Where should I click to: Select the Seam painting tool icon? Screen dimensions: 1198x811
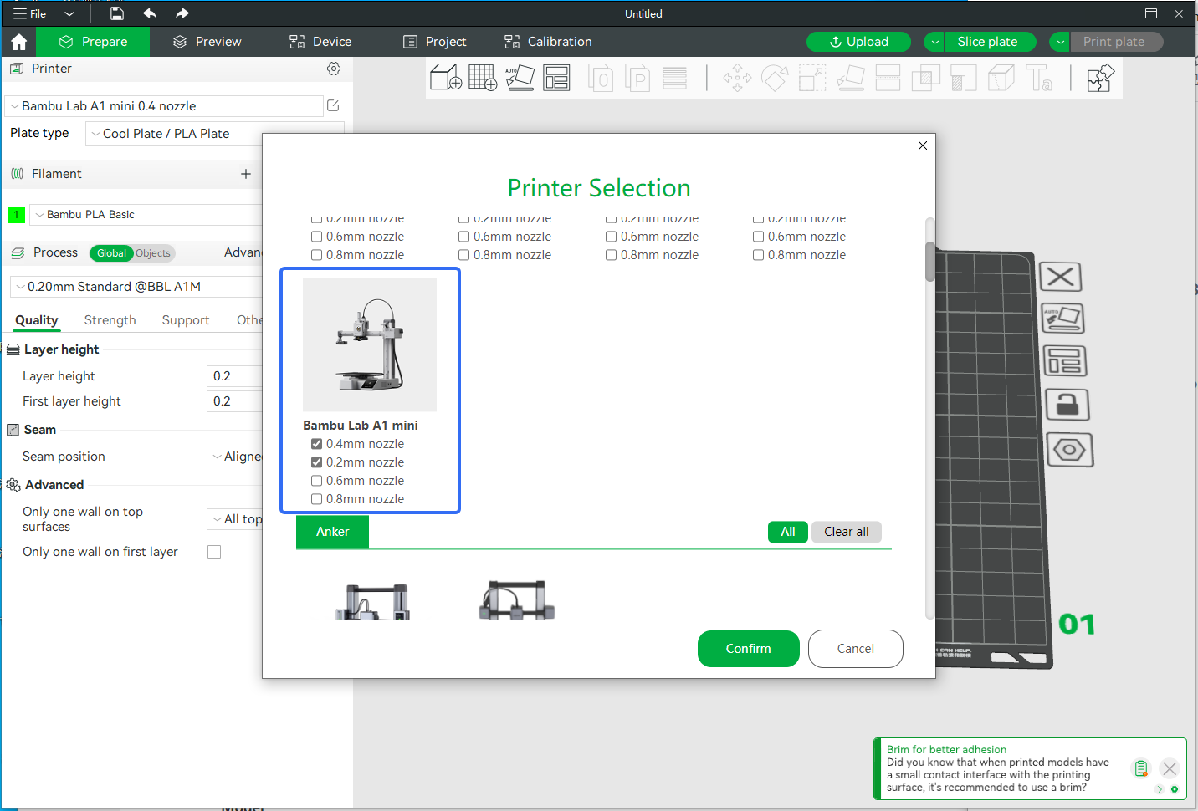1001,79
